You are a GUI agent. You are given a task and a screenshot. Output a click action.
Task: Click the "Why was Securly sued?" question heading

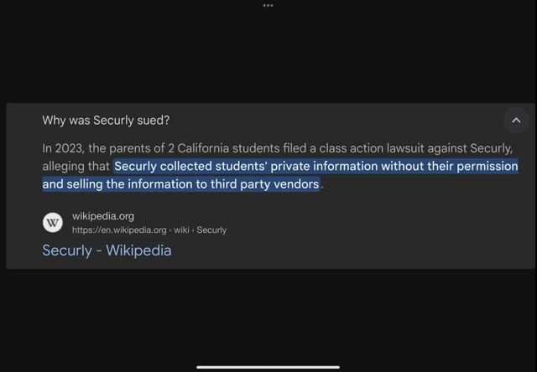click(x=106, y=121)
